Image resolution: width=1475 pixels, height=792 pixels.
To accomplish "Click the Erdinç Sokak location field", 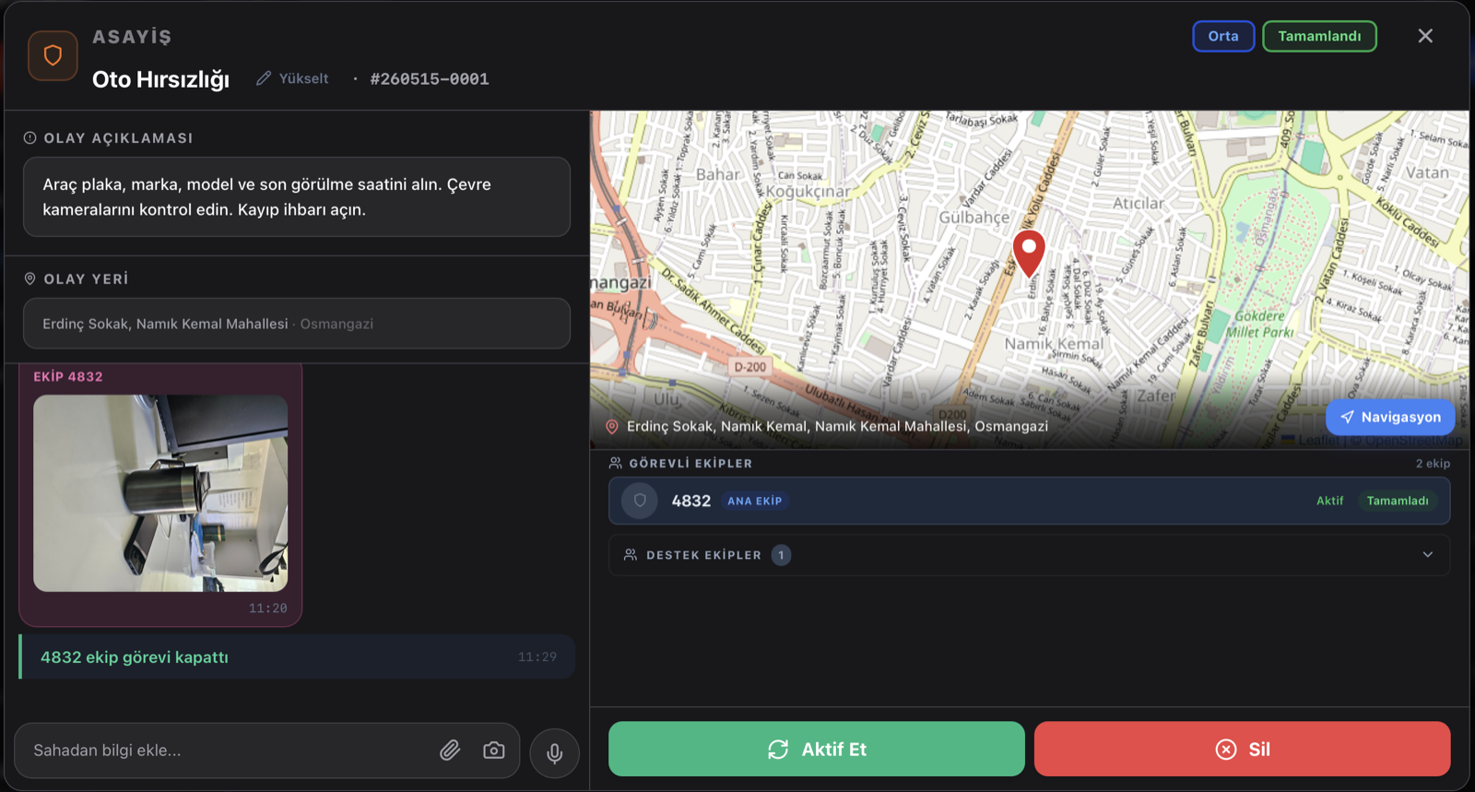I will tap(297, 324).
